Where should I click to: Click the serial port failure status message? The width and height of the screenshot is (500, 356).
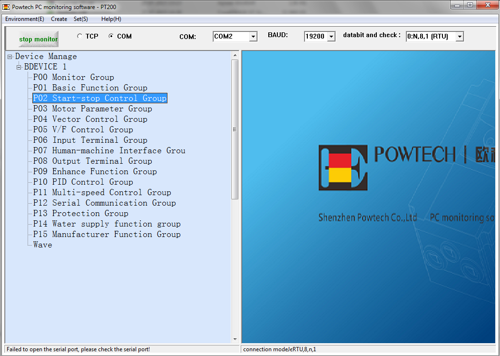[78, 349]
